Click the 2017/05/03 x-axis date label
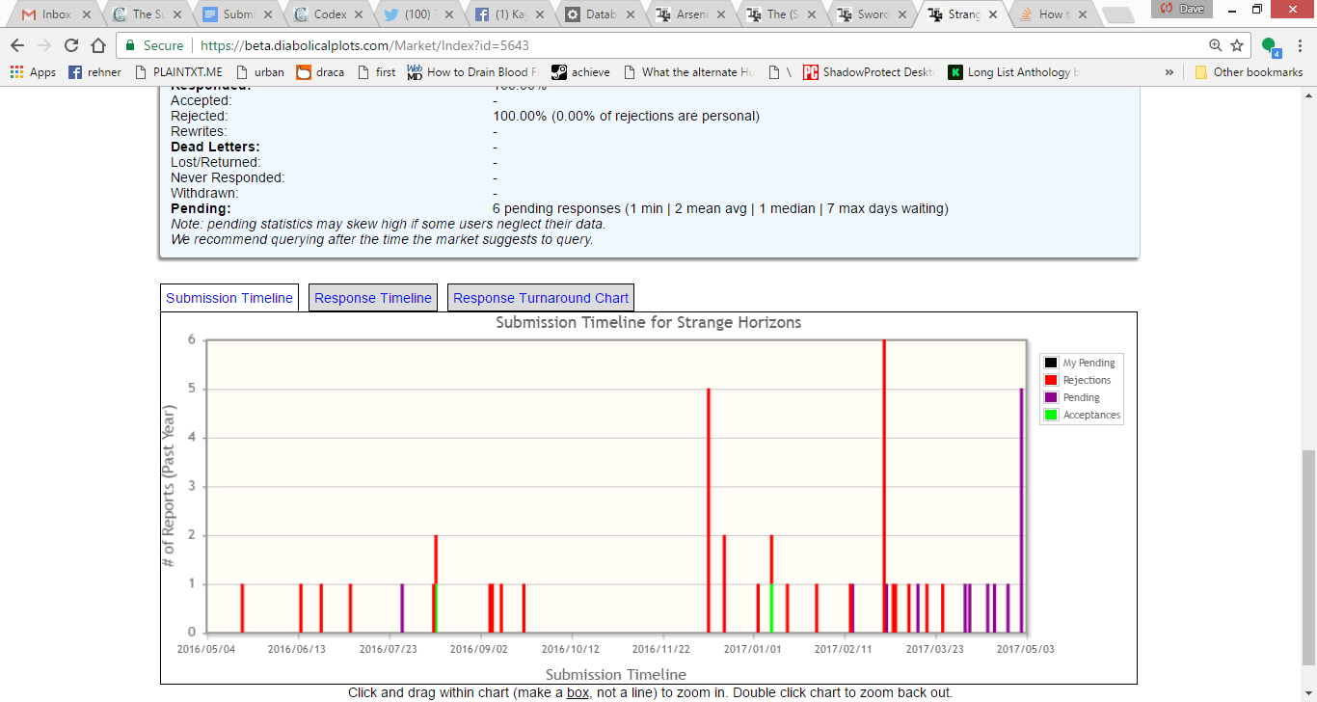 [1025, 649]
